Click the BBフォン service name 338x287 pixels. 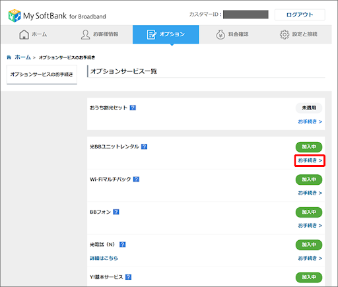(100, 212)
